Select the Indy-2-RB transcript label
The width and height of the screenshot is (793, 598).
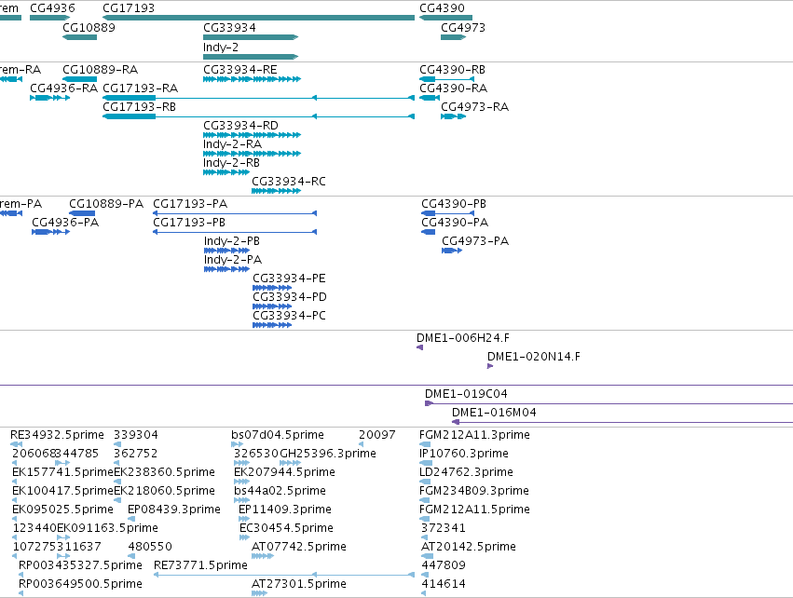(232, 163)
